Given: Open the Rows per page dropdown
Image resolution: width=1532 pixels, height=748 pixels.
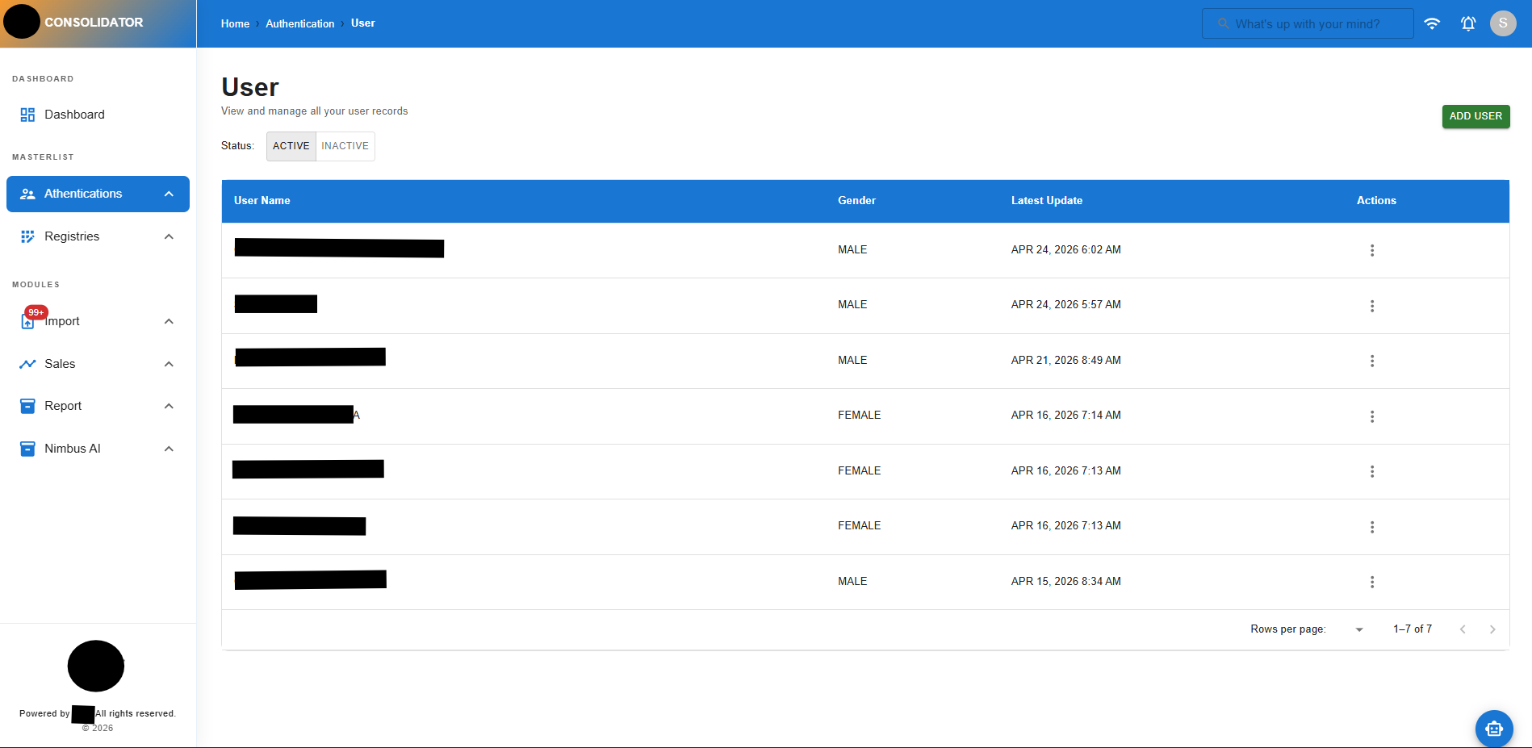Looking at the screenshot, I should [1360, 629].
